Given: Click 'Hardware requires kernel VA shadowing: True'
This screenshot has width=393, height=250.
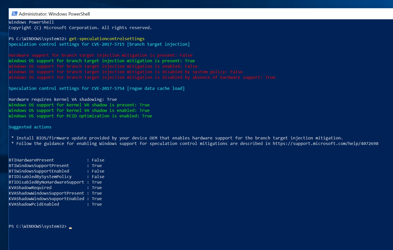Looking at the screenshot, I should pos(63,100).
